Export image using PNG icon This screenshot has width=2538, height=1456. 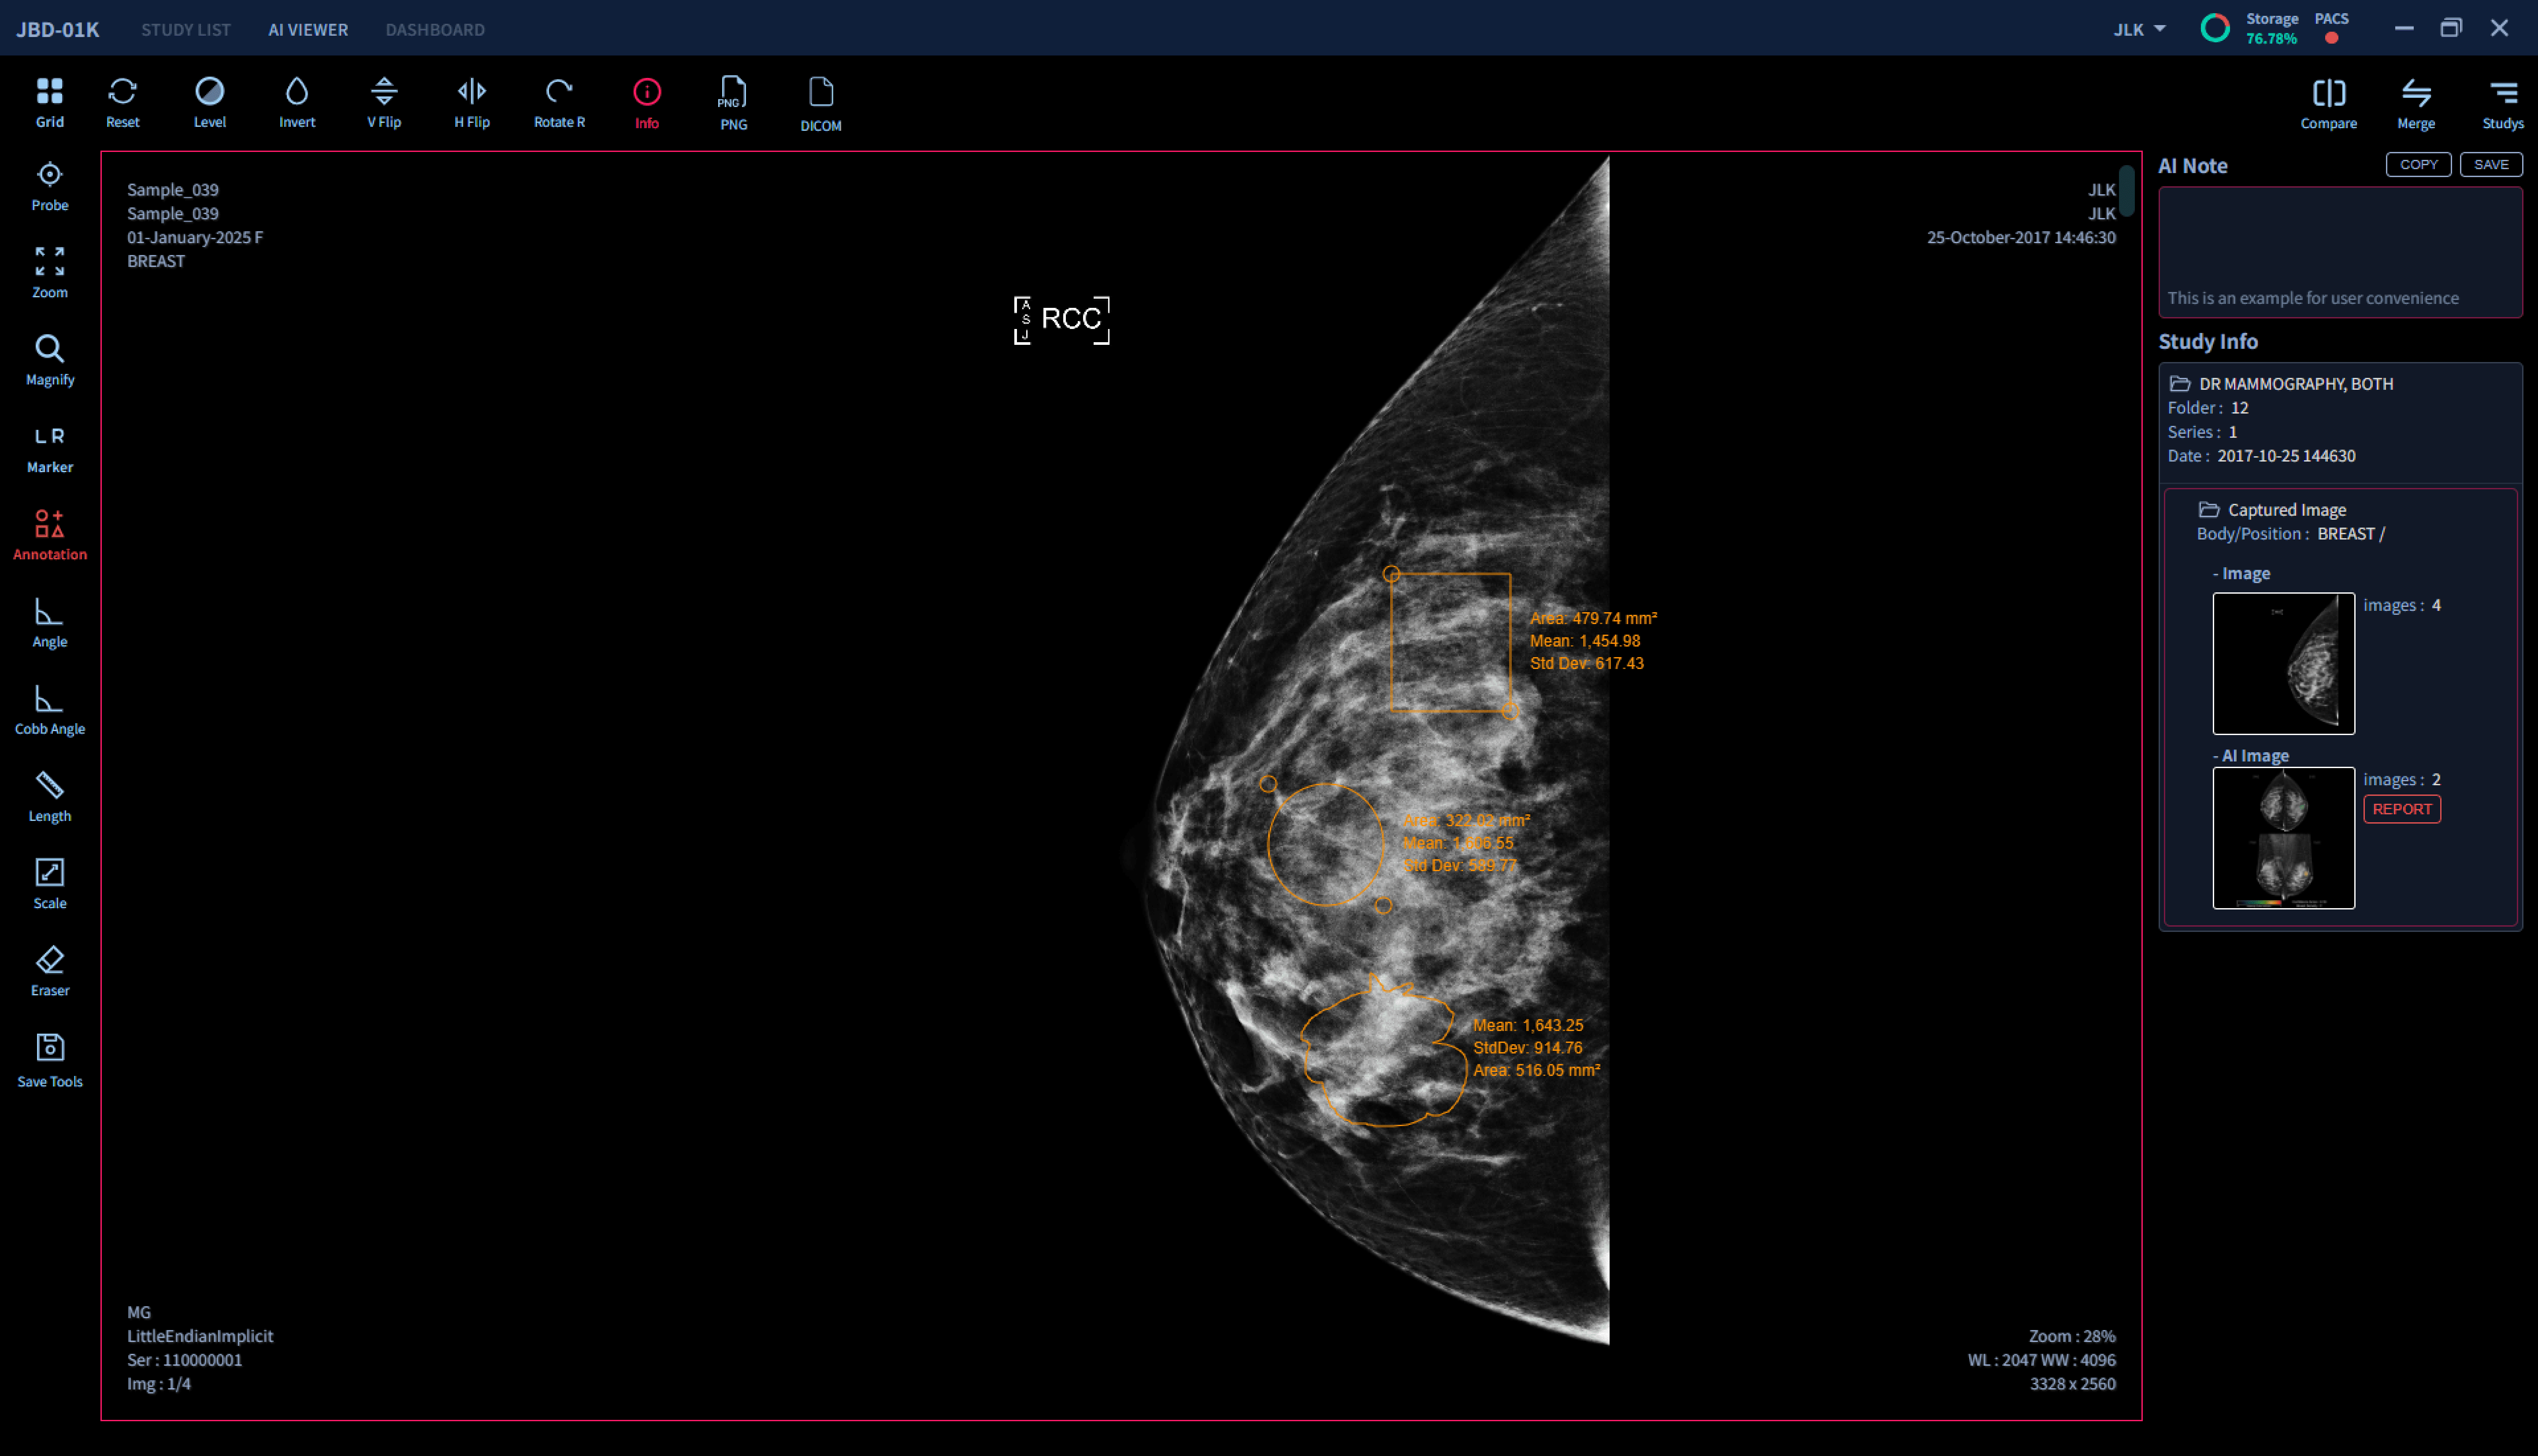(x=733, y=102)
